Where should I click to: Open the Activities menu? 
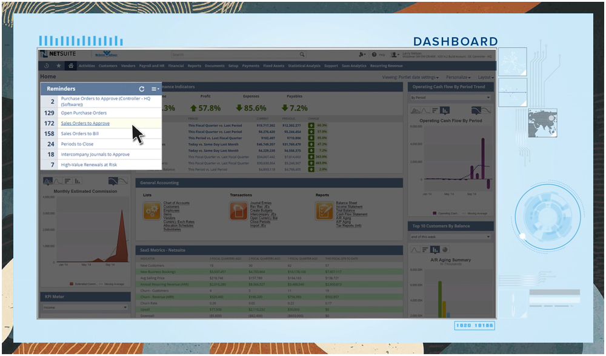pyautogui.click(x=87, y=65)
